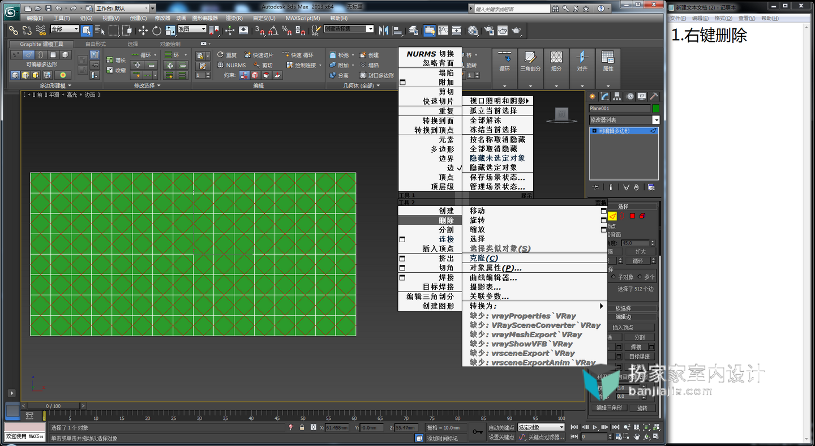Click the Save file icon in title bar

point(48,8)
